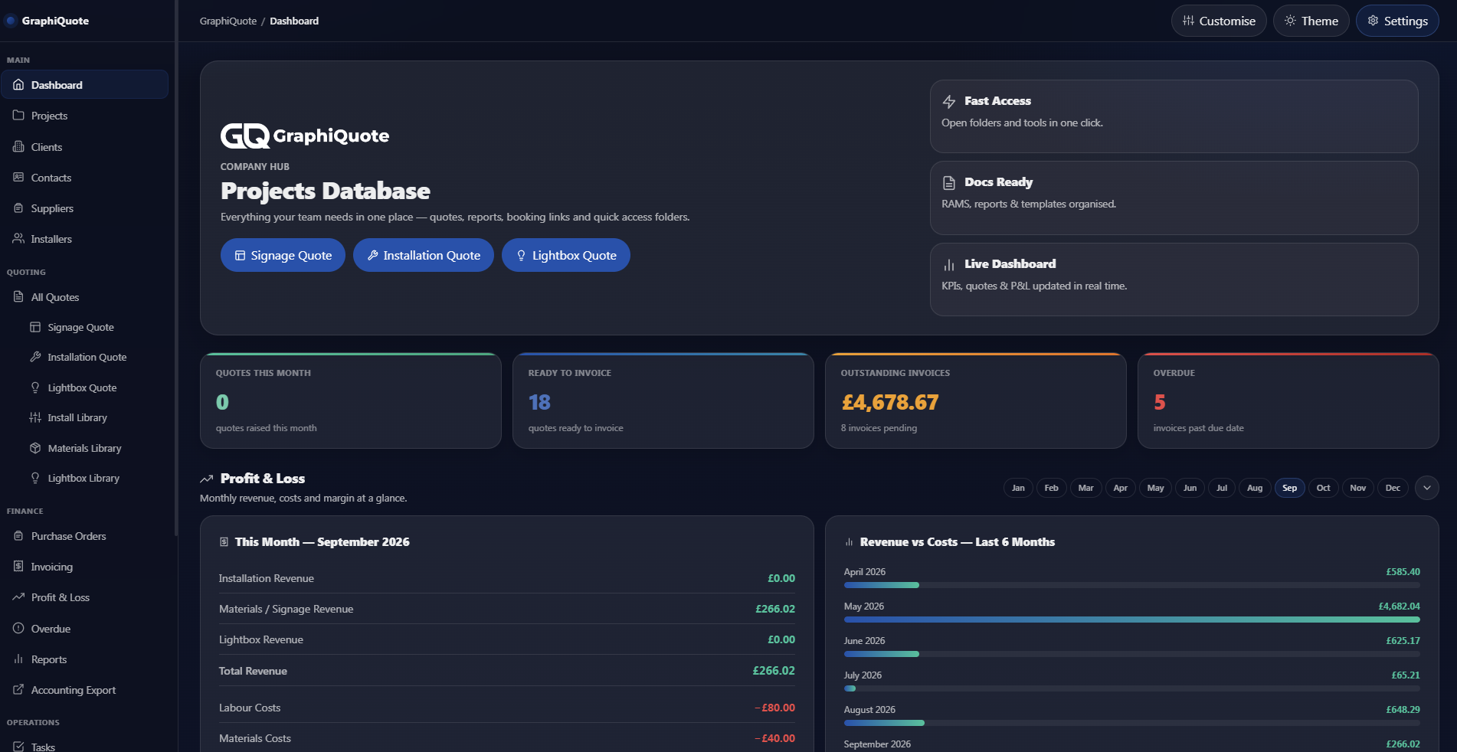The width and height of the screenshot is (1457, 752).
Task: Click the Lightbox Library bulb icon
Action: coord(35,478)
